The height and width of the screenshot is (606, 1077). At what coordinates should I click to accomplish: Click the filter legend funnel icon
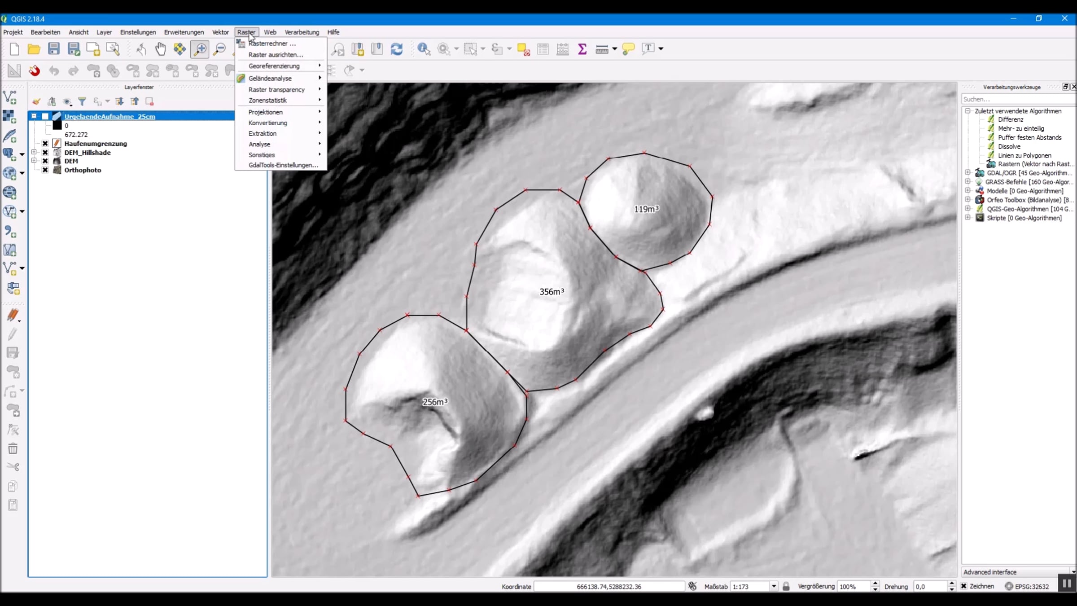pos(82,101)
